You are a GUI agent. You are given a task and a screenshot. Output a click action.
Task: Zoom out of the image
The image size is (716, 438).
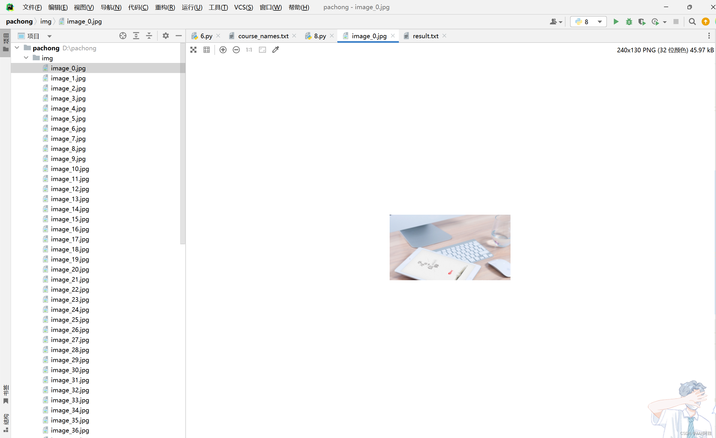236,50
